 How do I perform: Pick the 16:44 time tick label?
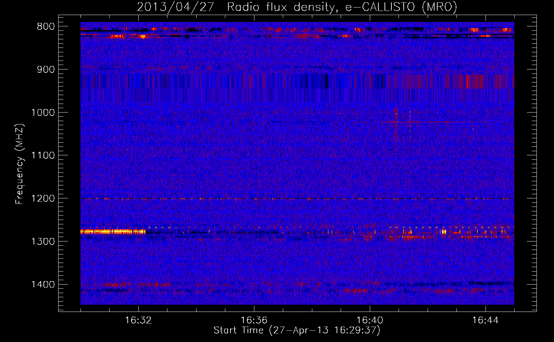pos(486,320)
